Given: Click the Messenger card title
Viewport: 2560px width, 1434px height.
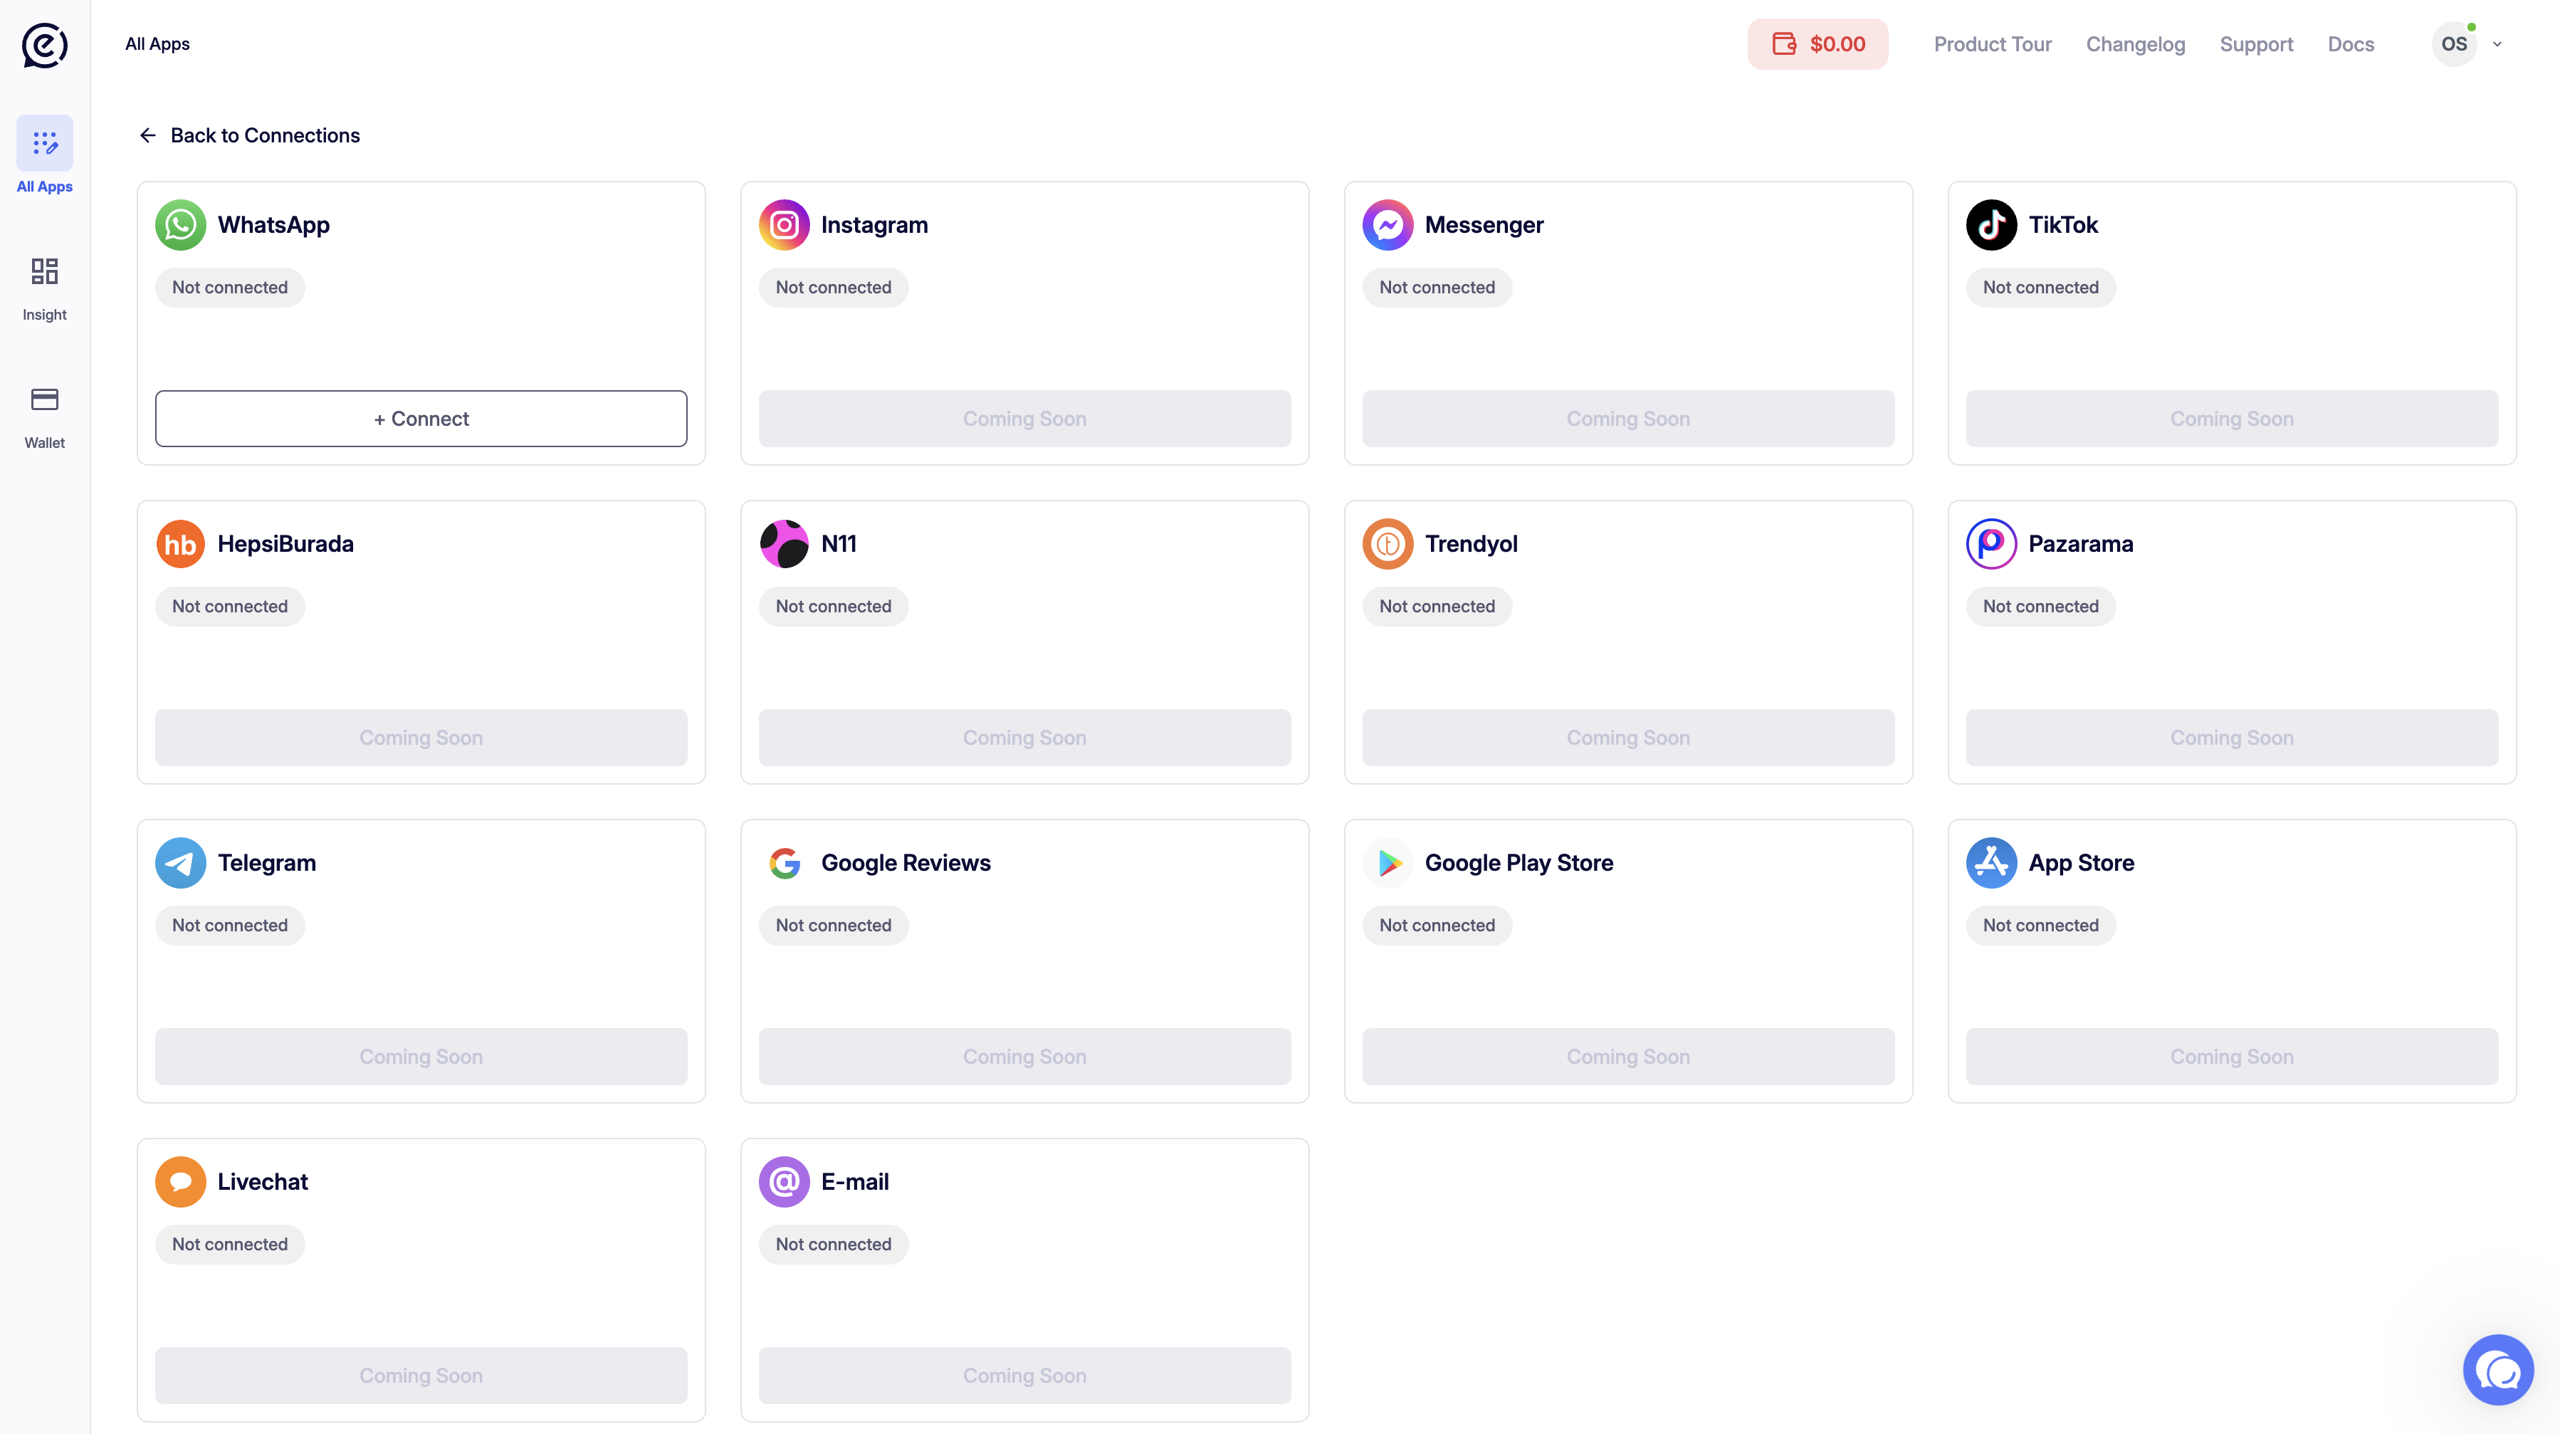Looking at the screenshot, I should click(1484, 224).
